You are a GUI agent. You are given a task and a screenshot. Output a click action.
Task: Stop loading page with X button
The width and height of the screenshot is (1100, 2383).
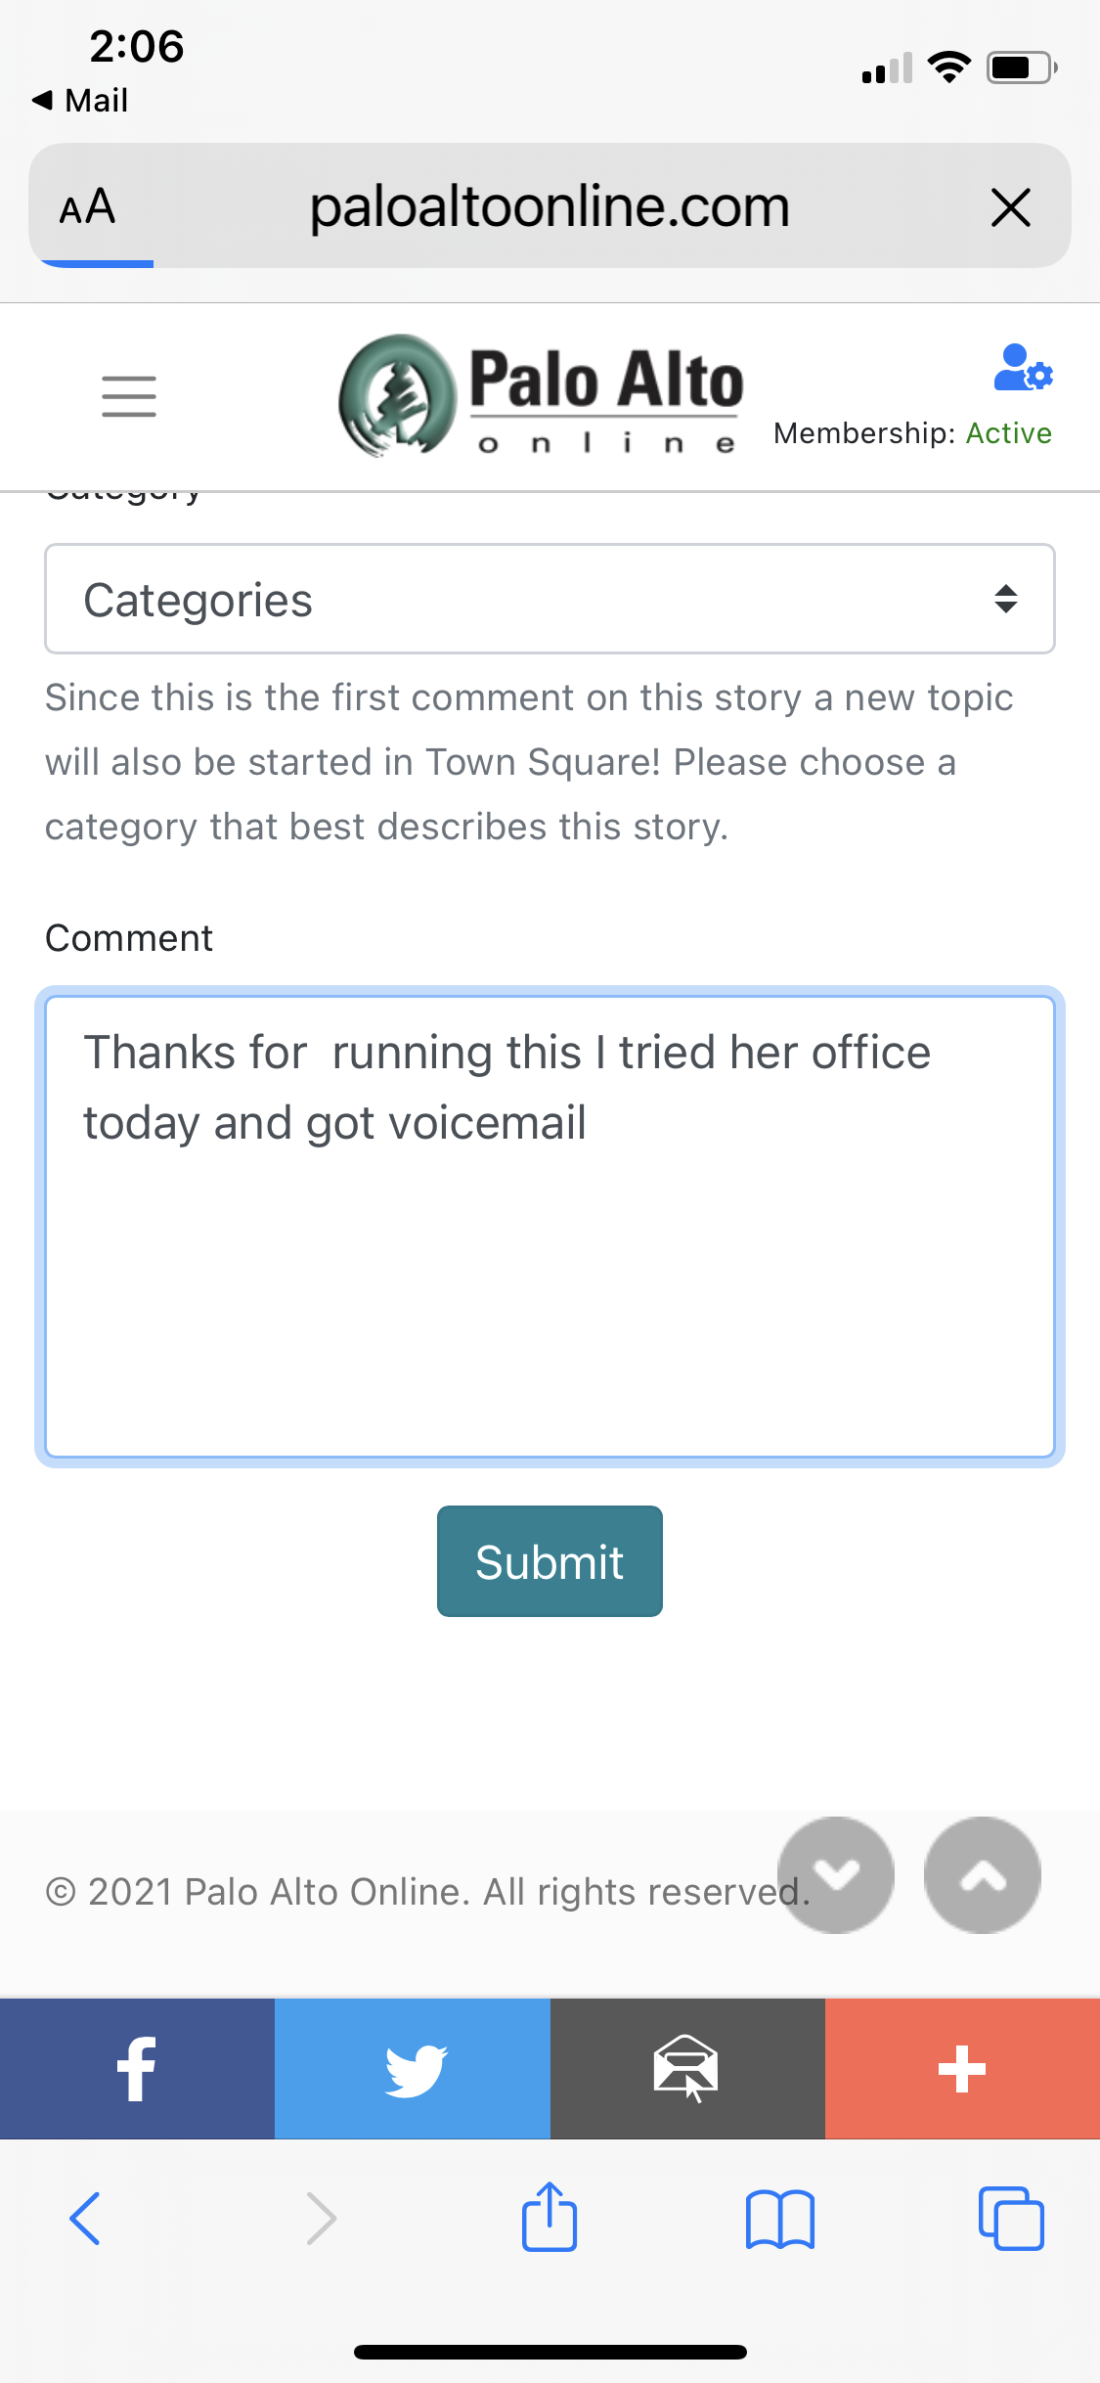(x=1010, y=207)
